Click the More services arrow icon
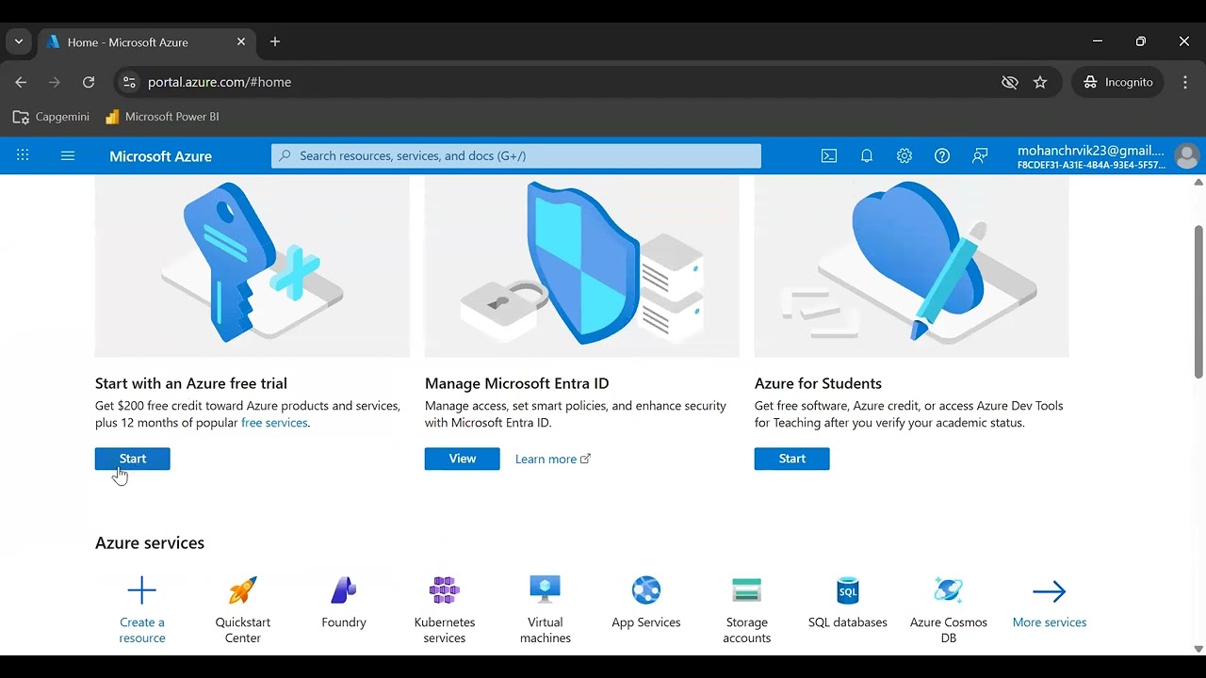Screen dimensions: 1206x678 pyautogui.click(x=1050, y=591)
